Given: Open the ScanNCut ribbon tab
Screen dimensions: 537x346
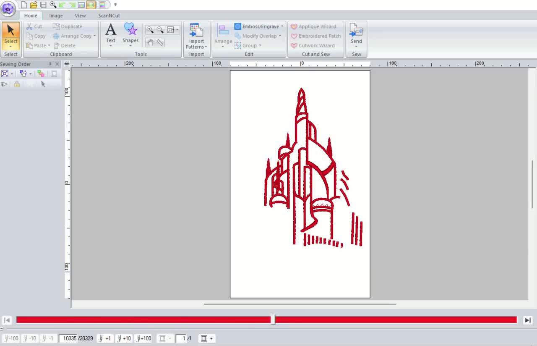Looking at the screenshot, I should [x=109, y=16].
